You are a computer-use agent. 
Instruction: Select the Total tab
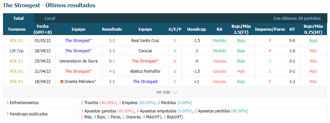point(19,18)
